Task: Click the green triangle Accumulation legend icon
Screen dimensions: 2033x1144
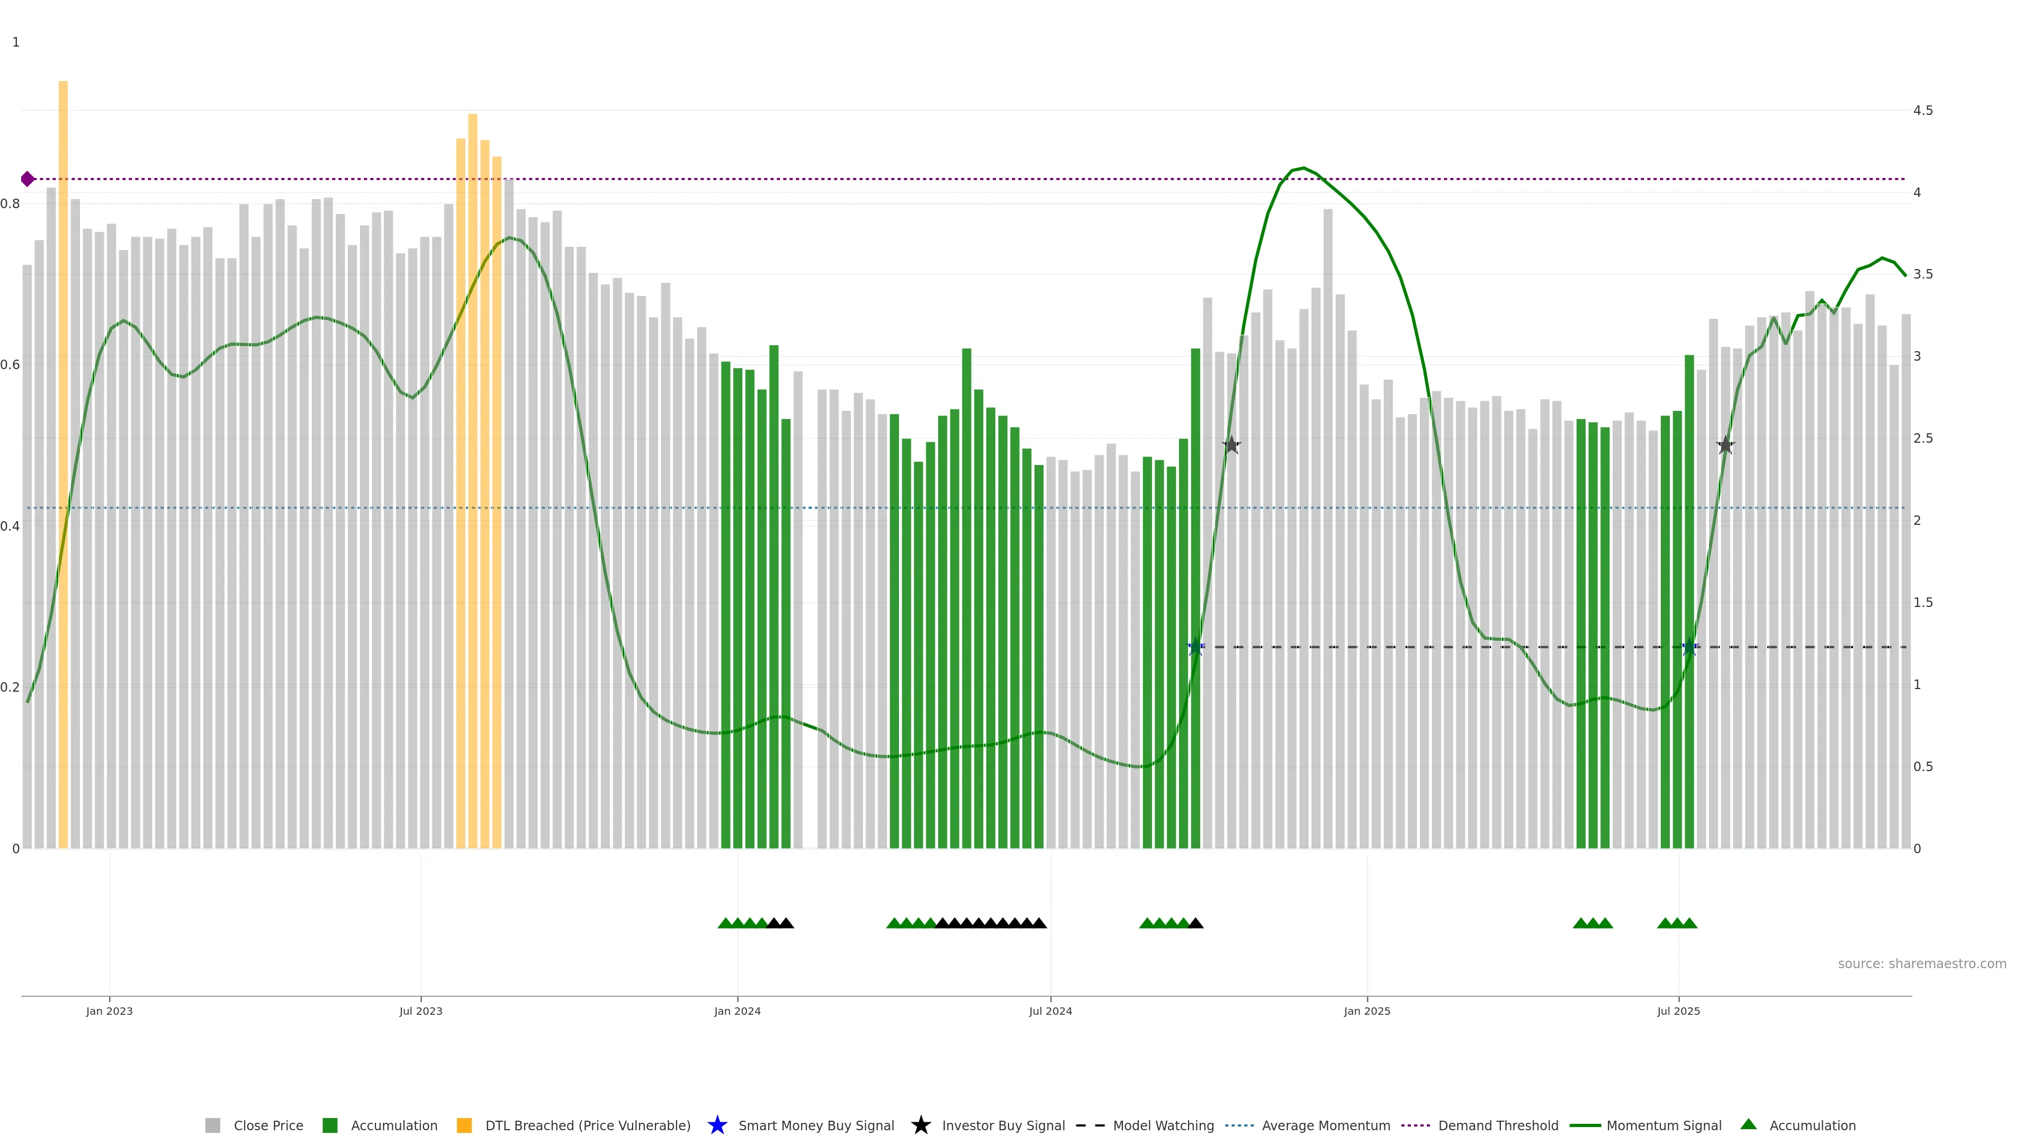Action: (x=1748, y=1124)
